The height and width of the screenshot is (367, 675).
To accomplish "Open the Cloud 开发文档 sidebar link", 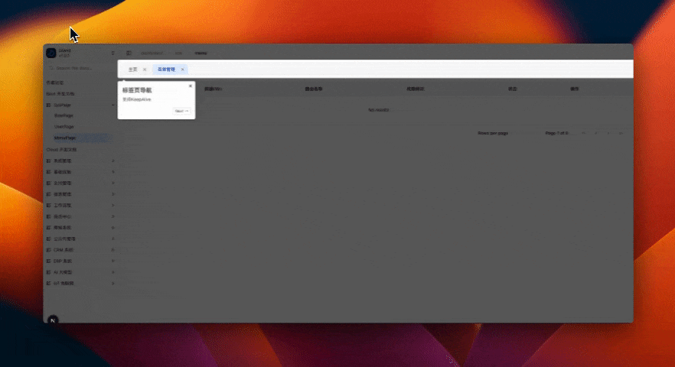I will coord(61,150).
